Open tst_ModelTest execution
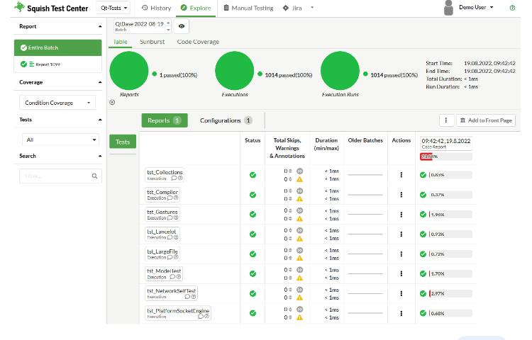Image resolution: width=532 pixels, height=340 pixels. tap(165, 273)
